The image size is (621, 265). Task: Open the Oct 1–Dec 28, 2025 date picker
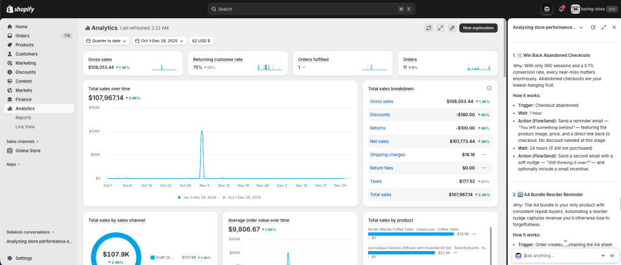point(159,41)
